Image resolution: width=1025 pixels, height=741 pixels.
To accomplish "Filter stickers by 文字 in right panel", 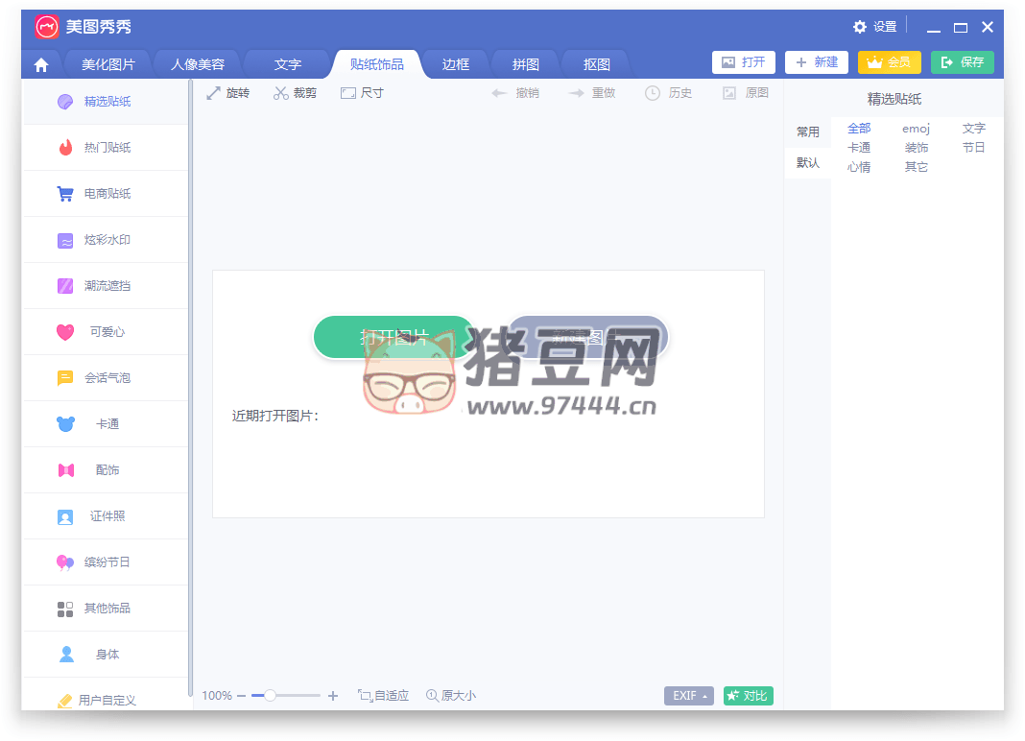I will coord(973,129).
